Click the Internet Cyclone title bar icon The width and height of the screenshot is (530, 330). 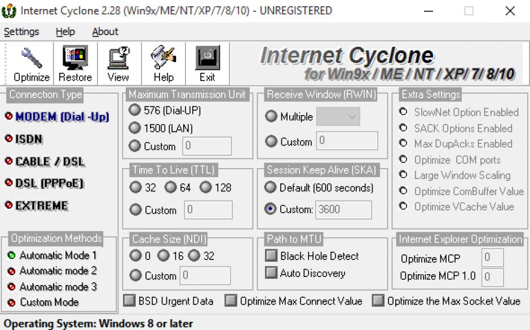(x=9, y=11)
